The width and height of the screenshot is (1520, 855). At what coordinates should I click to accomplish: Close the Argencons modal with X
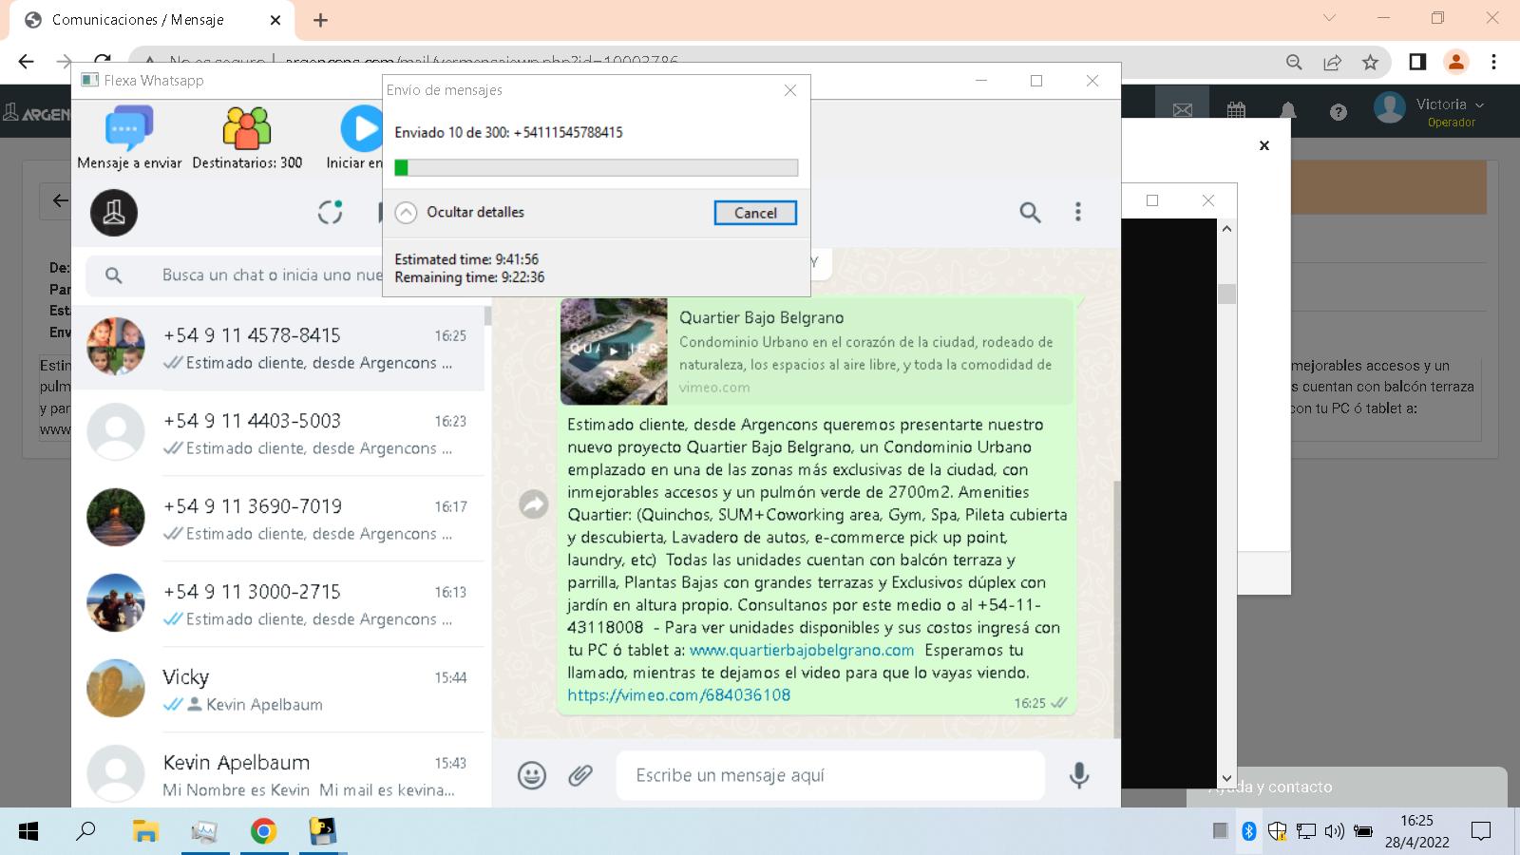pyautogui.click(x=1263, y=145)
